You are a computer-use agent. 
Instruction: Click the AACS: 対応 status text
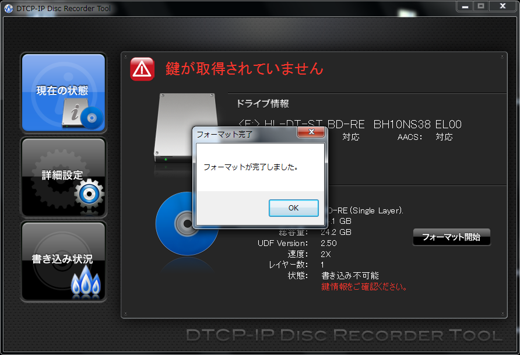425,137
